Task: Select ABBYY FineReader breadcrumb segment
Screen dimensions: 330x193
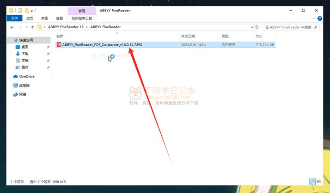Action: tap(105, 27)
